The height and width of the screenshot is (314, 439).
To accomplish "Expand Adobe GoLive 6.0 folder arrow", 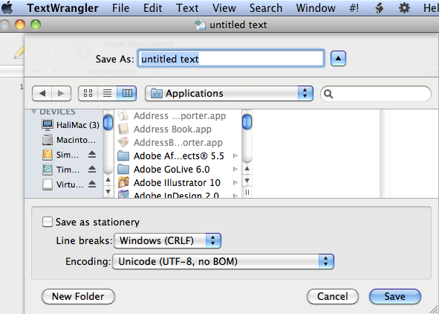I will point(235,170).
